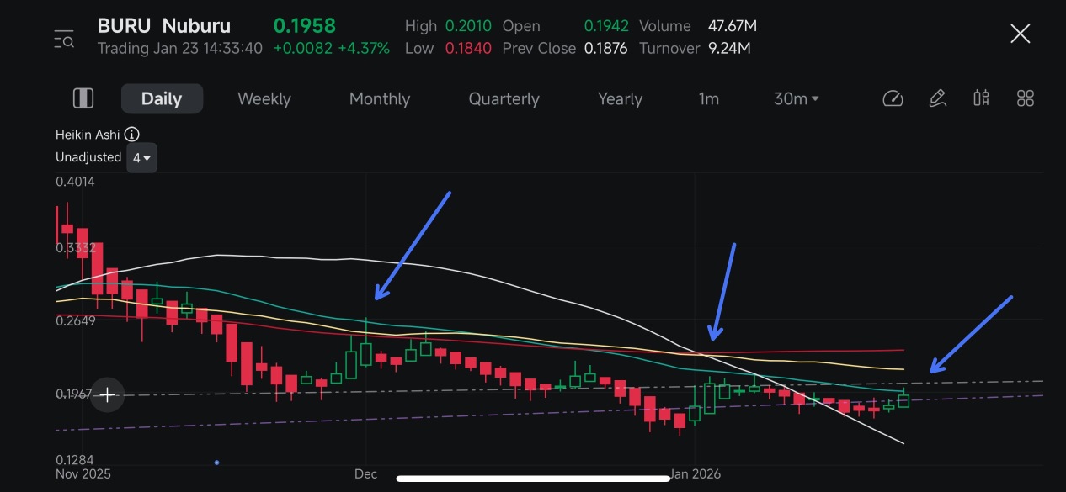Select the Daily timeframe tab
1066x492 pixels.
162,98
